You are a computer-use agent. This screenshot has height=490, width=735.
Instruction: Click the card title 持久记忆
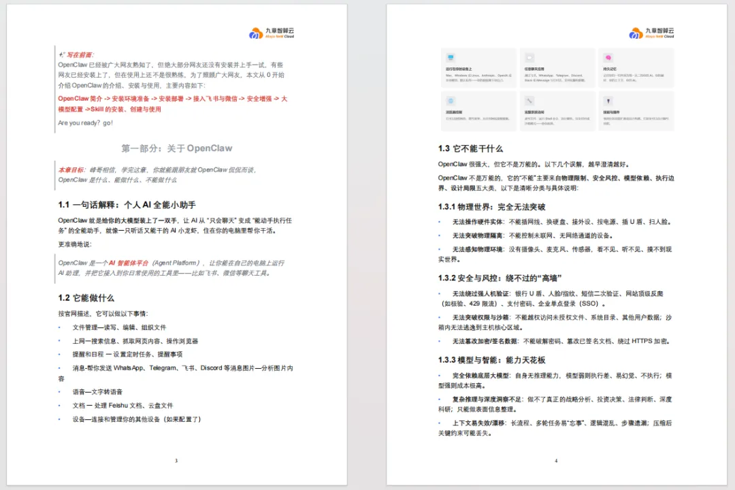pos(610,69)
